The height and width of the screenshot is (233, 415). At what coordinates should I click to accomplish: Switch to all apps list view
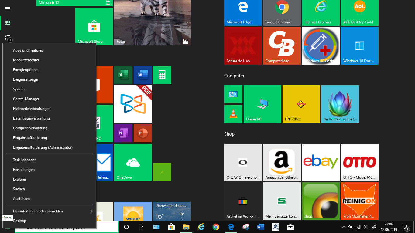click(8, 37)
